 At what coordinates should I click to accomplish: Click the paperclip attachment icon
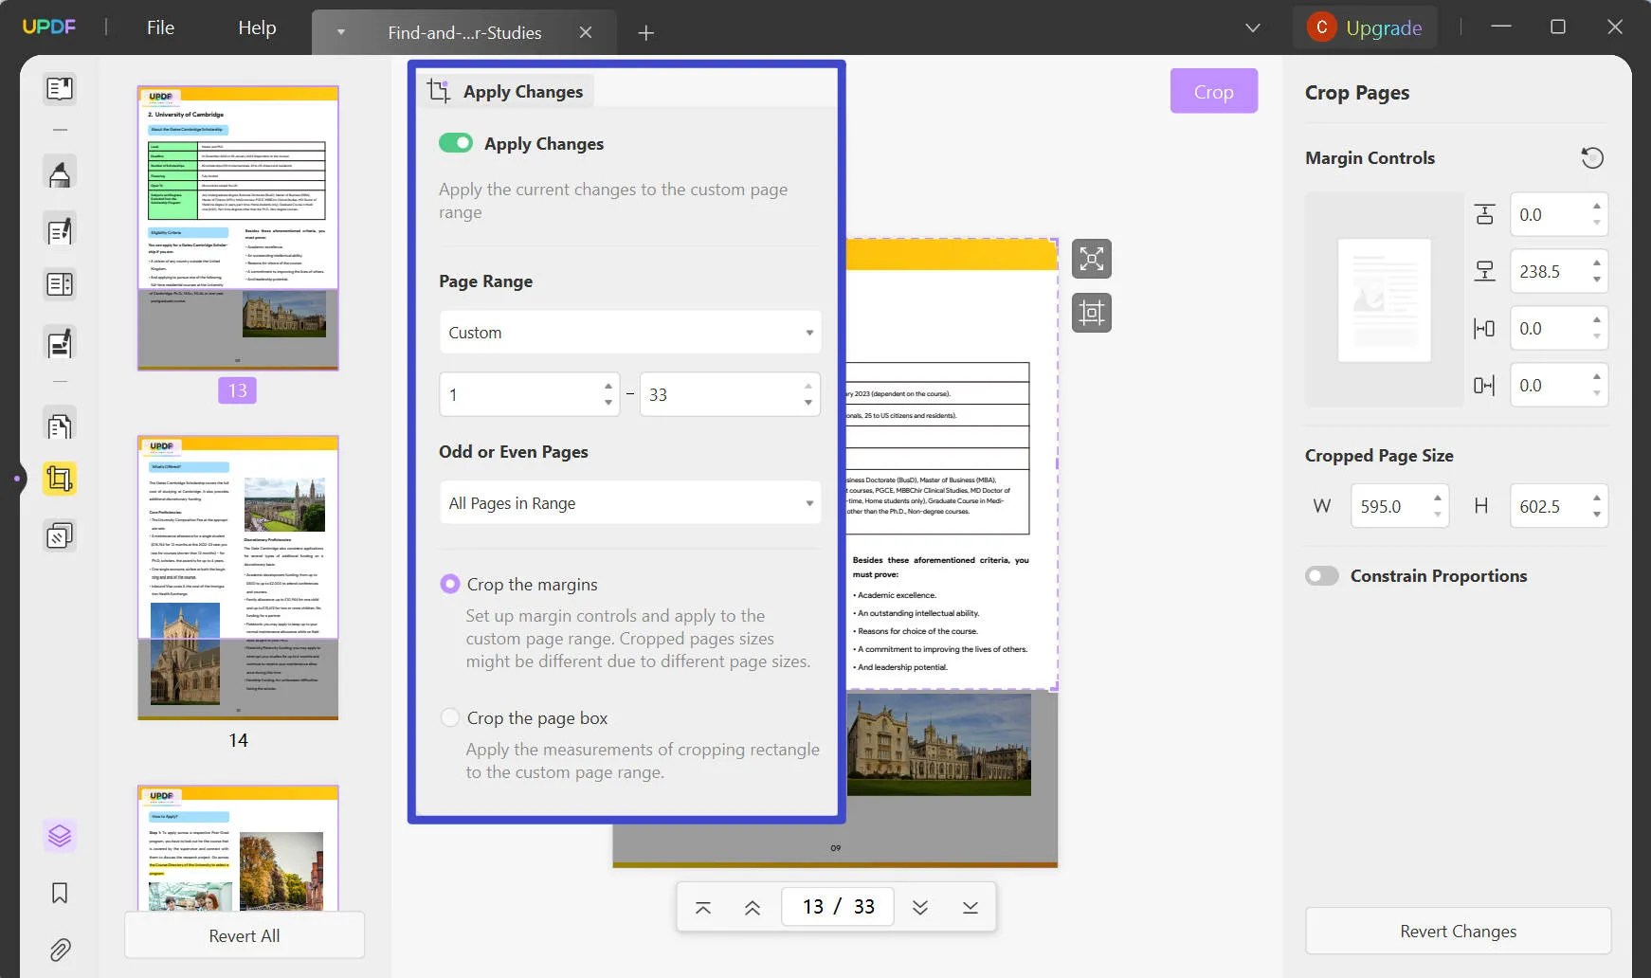(x=60, y=950)
